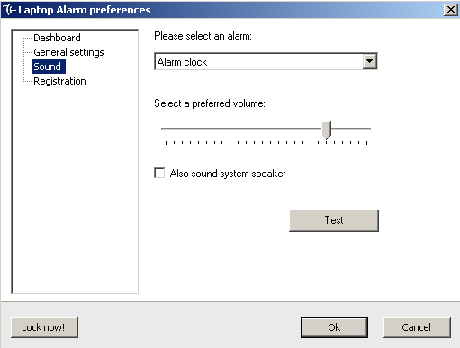Click the left end of the volume track
Screen dimensions: 460x348
[x=164, y=129]
